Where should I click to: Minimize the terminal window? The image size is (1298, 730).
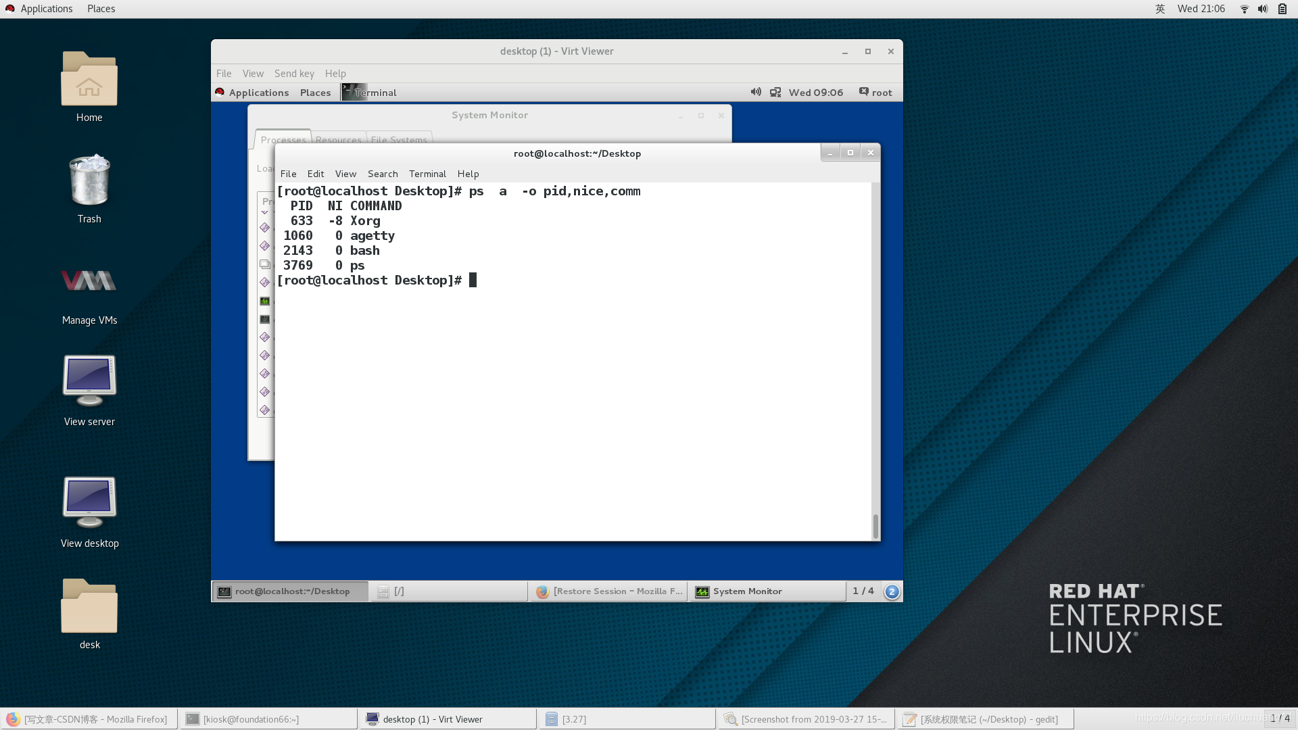click(830, 153)
